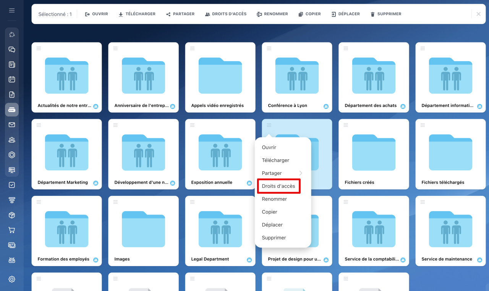Open the tasks checkmark icon in sidebar
The height and width of the screenshot is (291, 489).
click(12, 185)
